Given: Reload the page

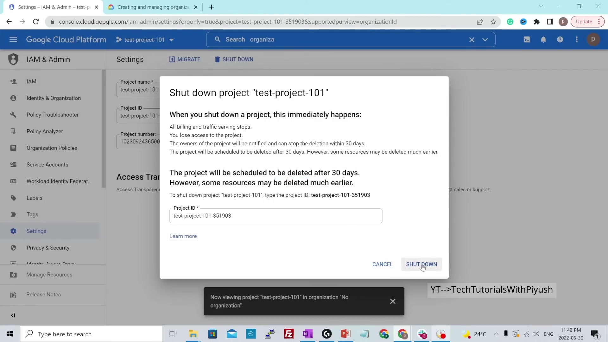Looking at the screenshot, I should 36,22.
